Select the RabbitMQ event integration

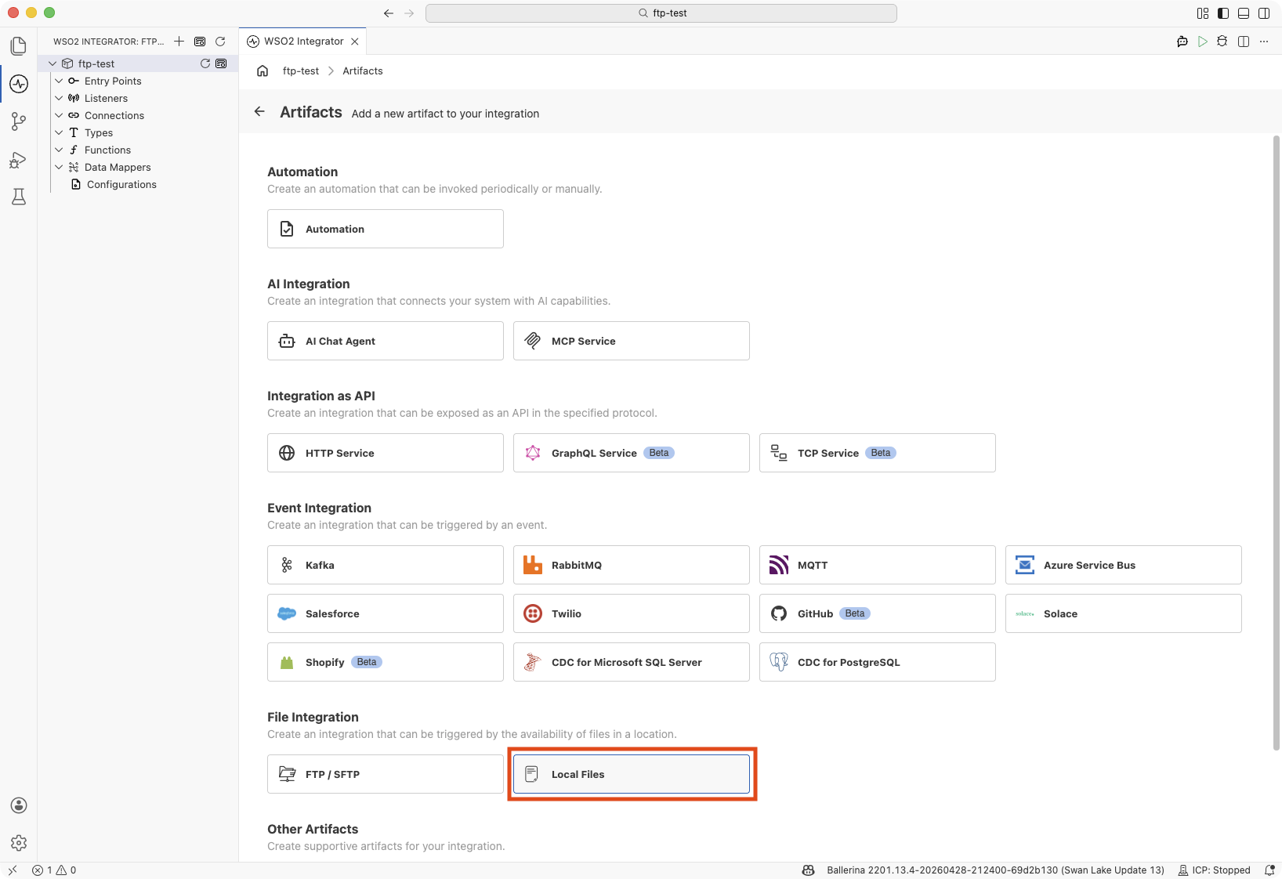tap(632, 565)
